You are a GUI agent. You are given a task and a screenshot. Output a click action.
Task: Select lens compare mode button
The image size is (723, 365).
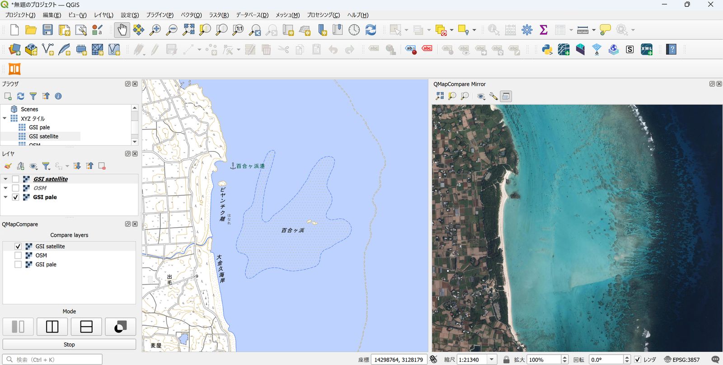click(120, 327)
